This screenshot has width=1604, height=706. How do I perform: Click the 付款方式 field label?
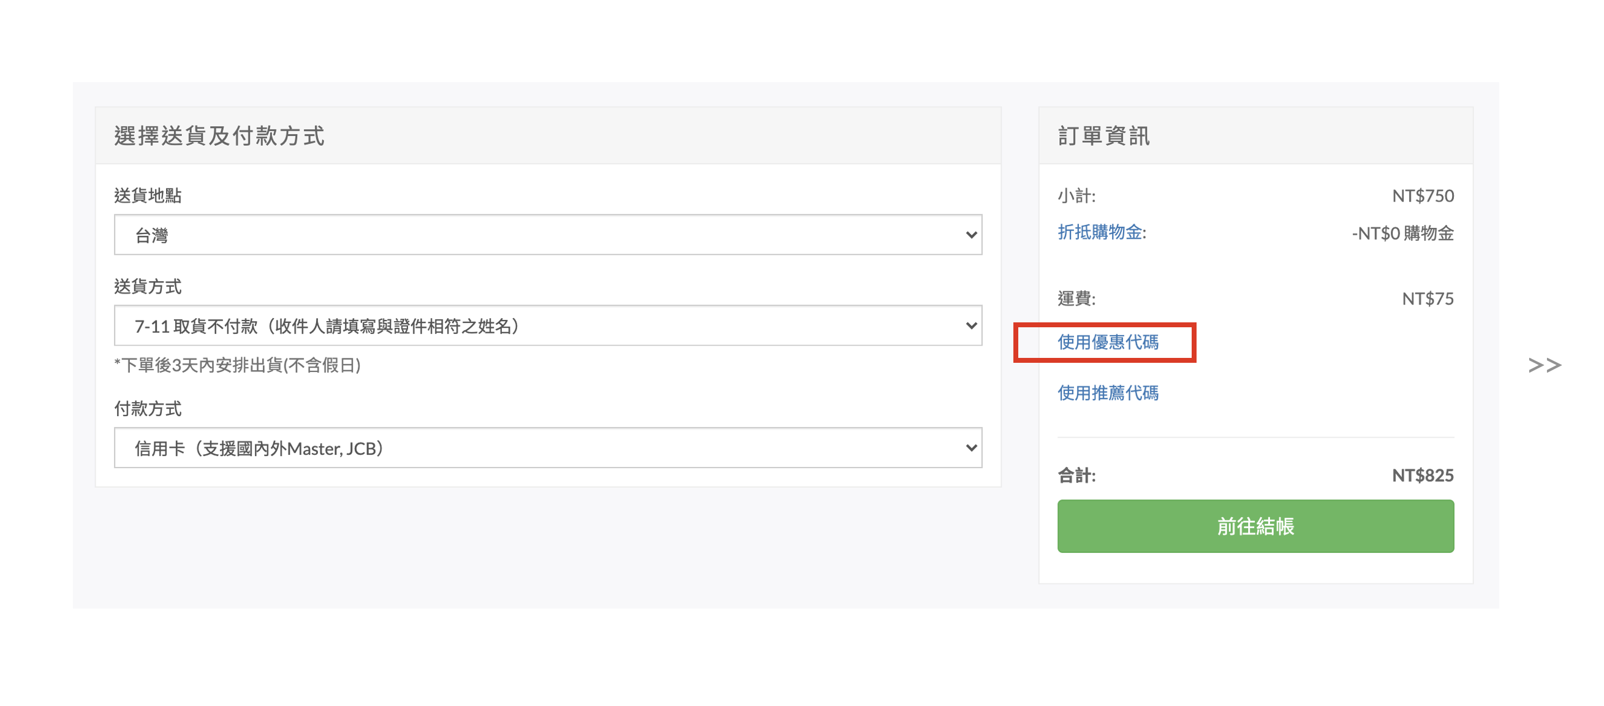coord(148,408)
